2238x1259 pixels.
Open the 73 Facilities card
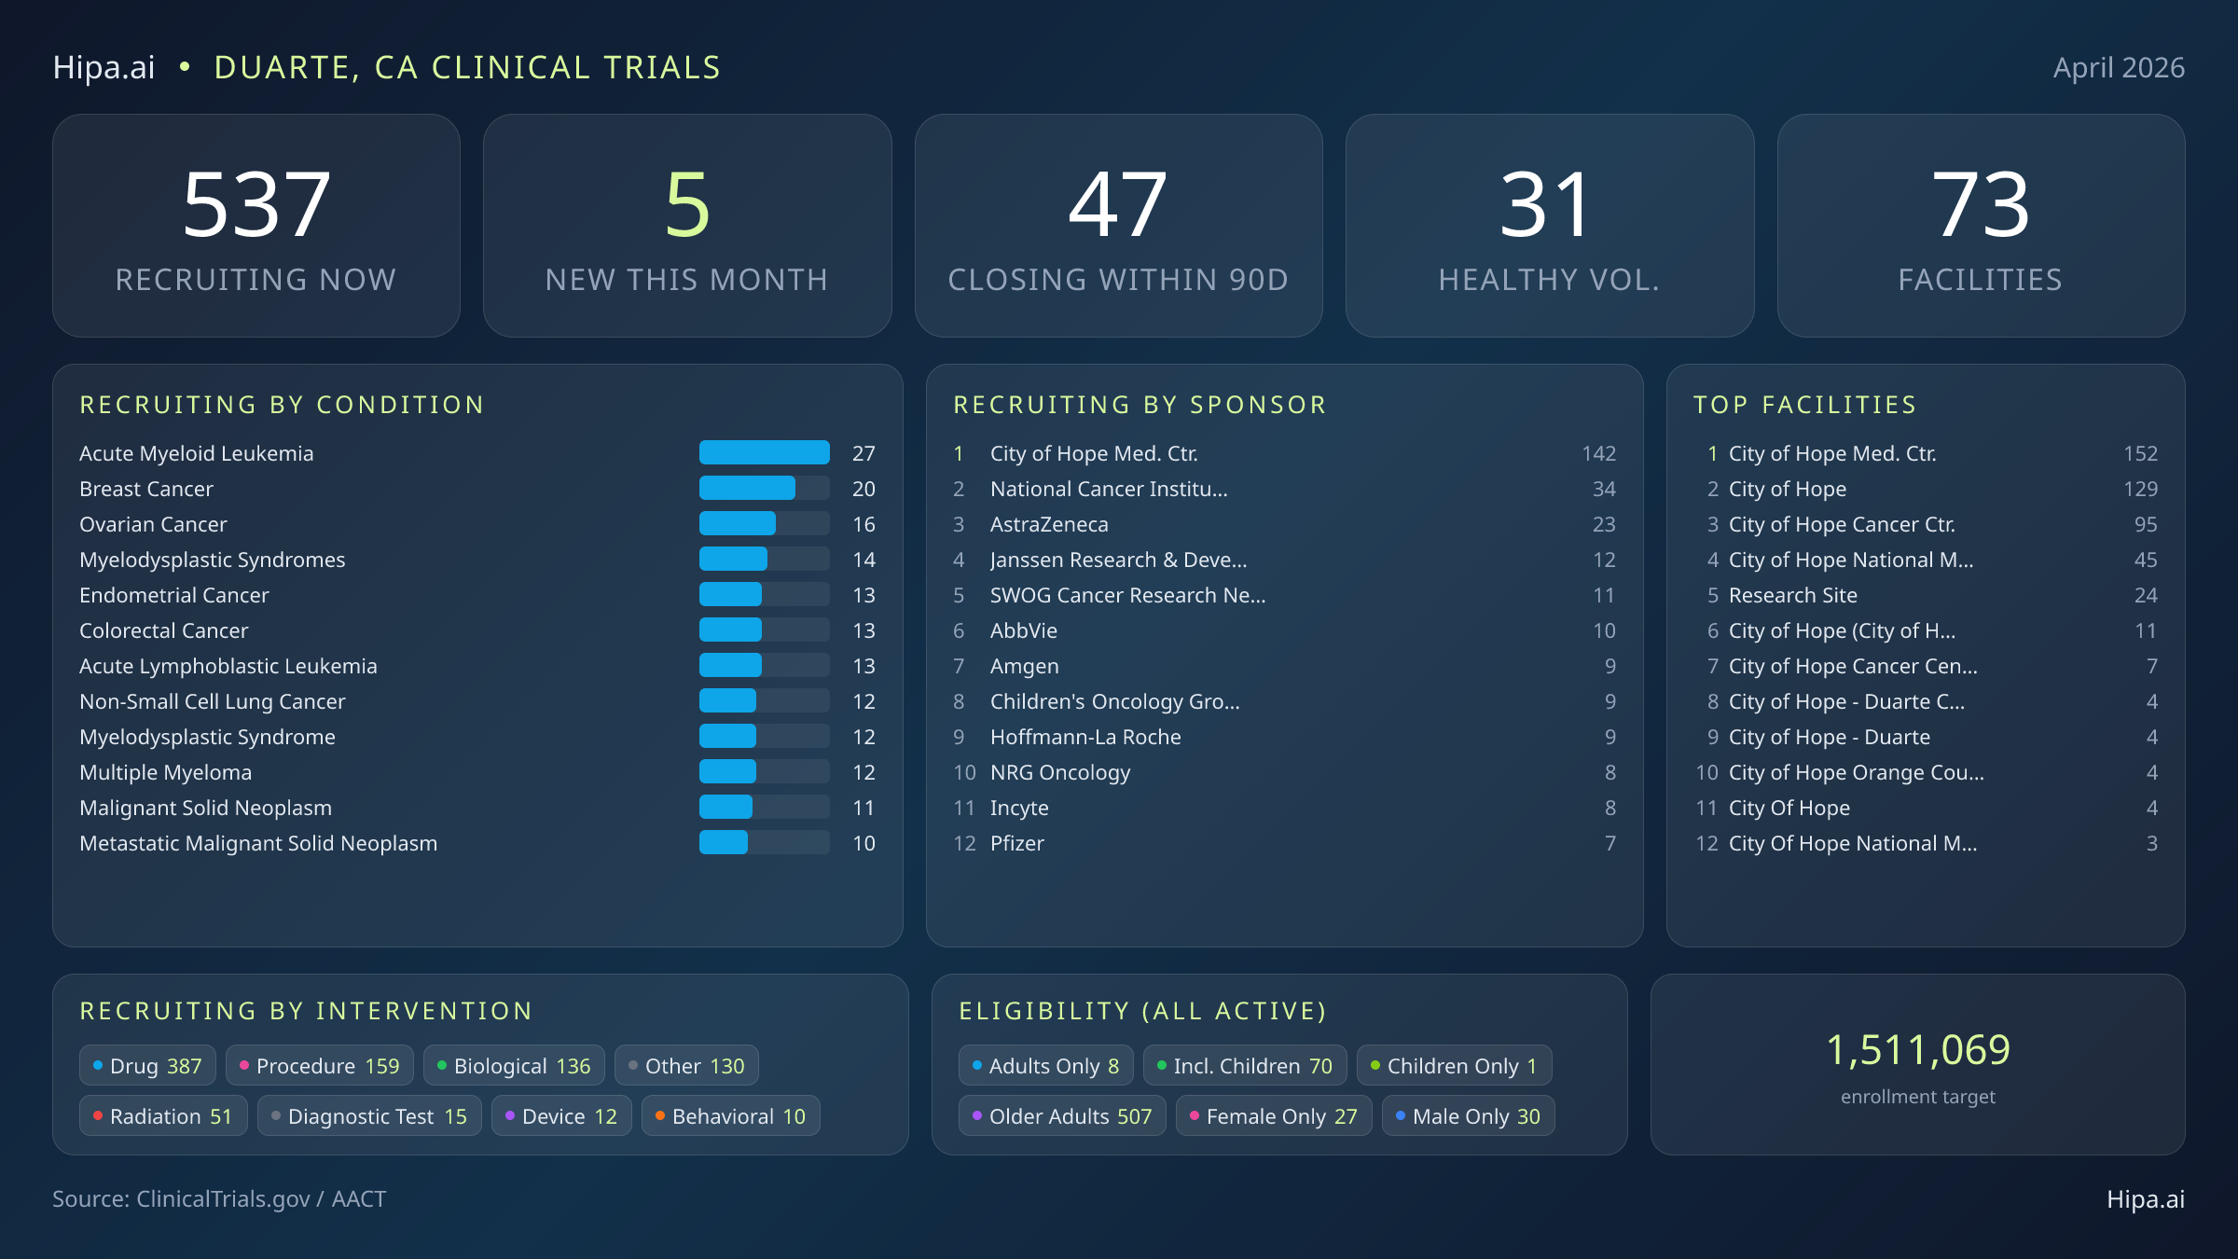(x=1981, y=226)
